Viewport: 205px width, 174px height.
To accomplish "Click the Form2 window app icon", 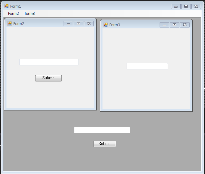I will click(x=10, y=24).
